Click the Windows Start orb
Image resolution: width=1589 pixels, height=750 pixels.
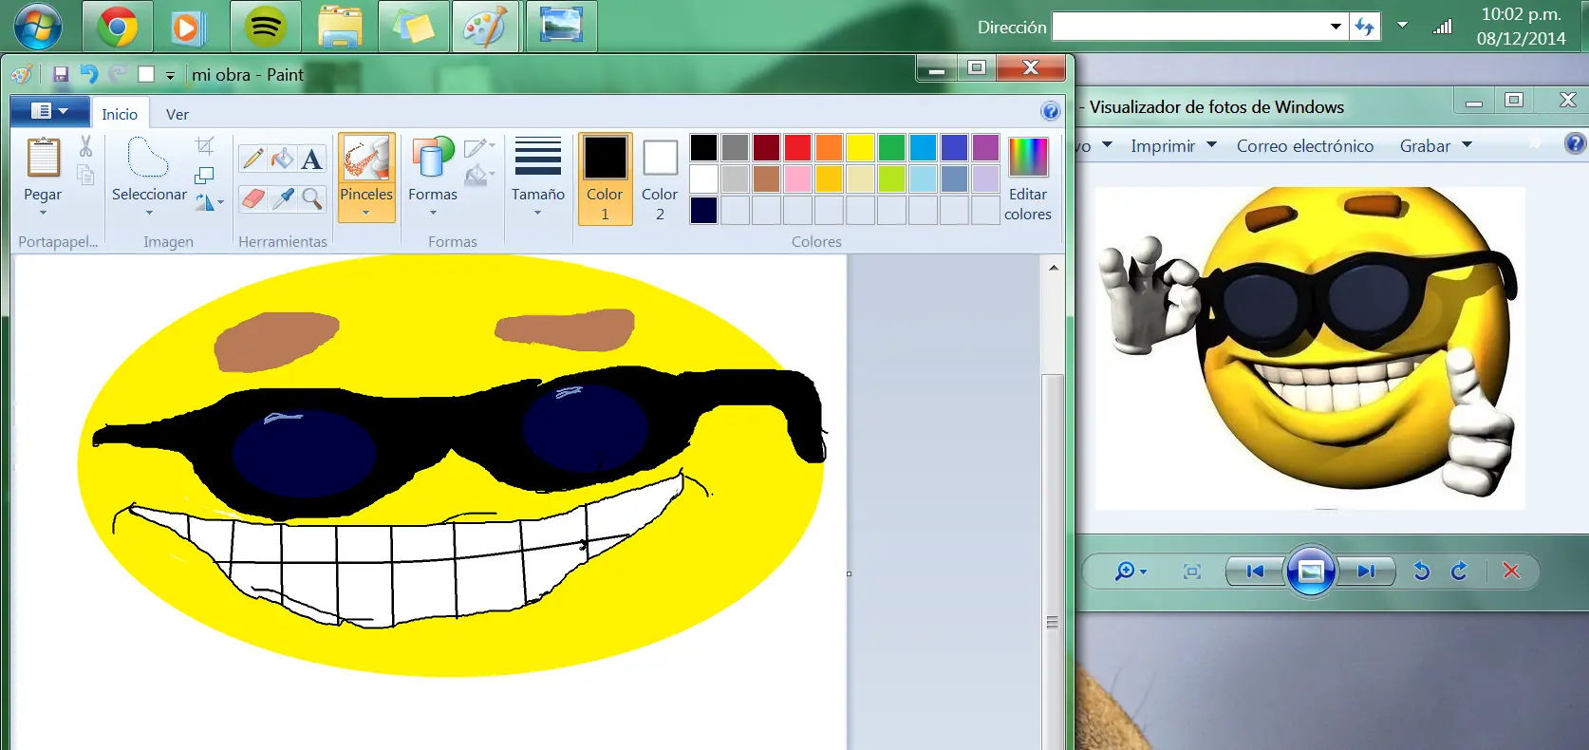coord(38,26)
